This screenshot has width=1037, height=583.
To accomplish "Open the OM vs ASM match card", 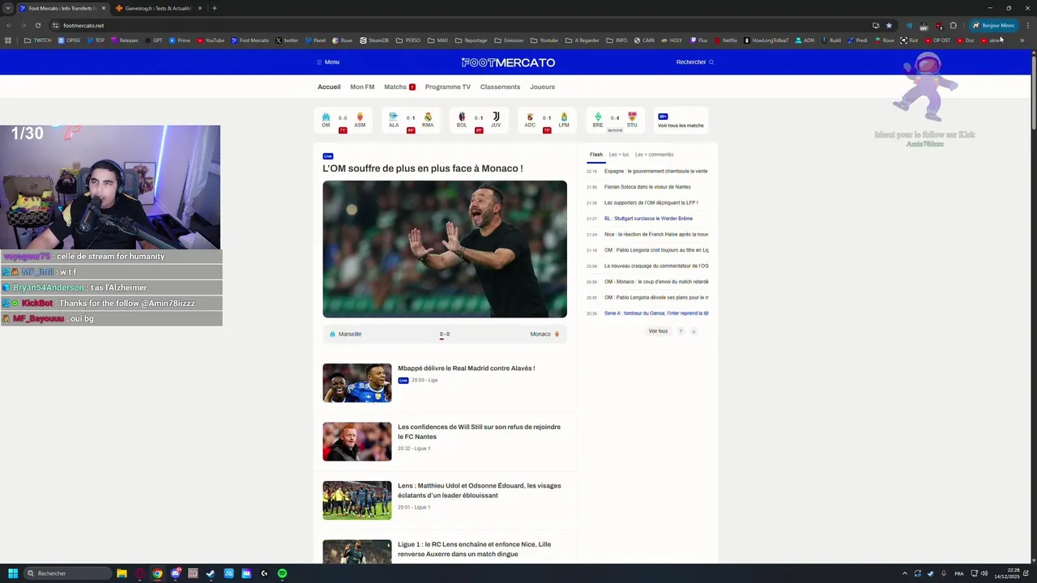I will click(x=343, y=121).
